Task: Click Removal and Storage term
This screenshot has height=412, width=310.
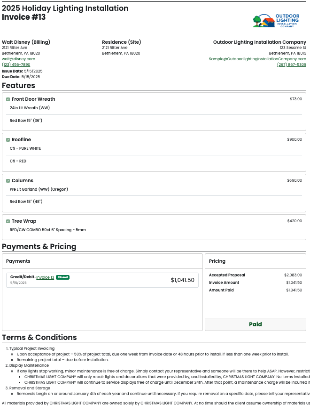Action: [x=30, y=388]
